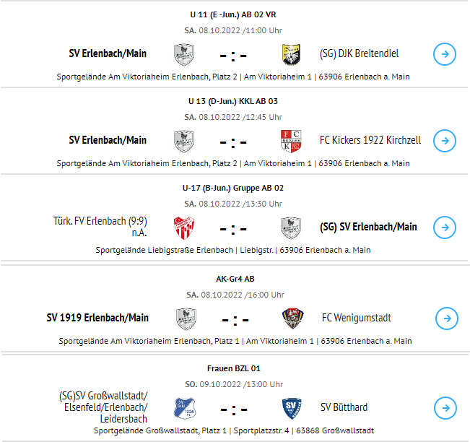Click the yellow DJK Breitendiel club crest
The width and height of the screenshot is (470, 442).
pyautogui.click(x=291, y=55)
